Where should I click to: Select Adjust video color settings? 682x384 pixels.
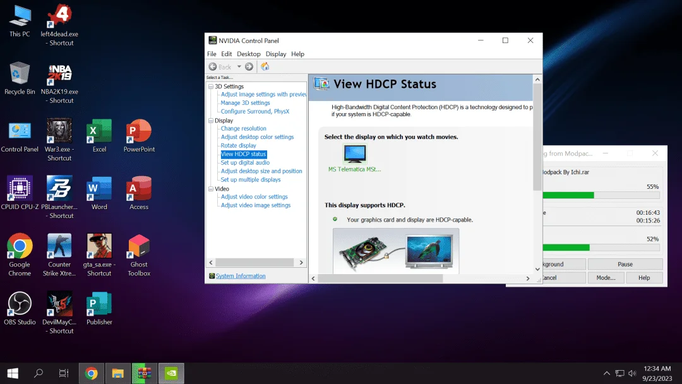[254, 197]
